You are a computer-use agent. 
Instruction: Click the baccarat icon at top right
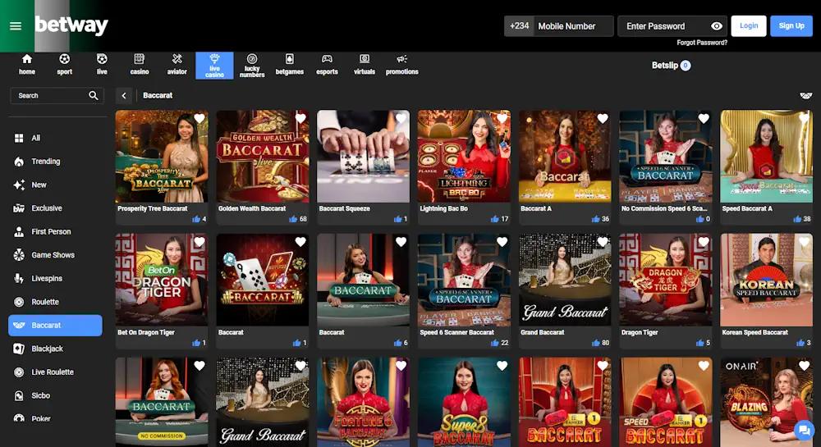point(806,96)
